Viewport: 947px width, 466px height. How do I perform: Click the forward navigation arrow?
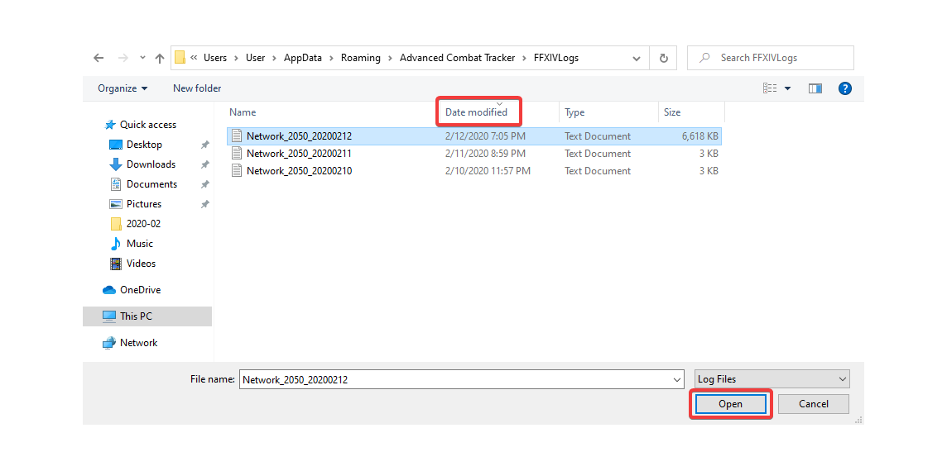123,58
